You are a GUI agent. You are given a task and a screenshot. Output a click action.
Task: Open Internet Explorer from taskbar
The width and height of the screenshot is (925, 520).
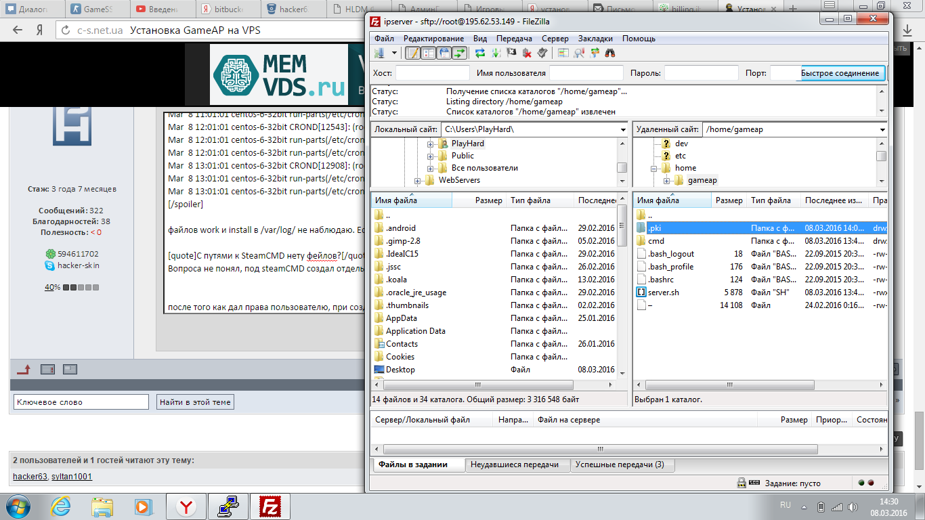pos(61,506)
